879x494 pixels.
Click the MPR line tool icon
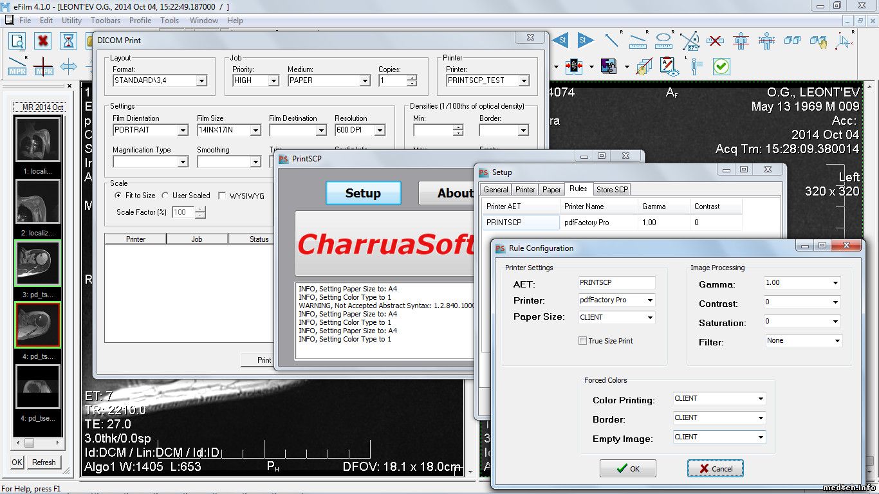[17, 66]
